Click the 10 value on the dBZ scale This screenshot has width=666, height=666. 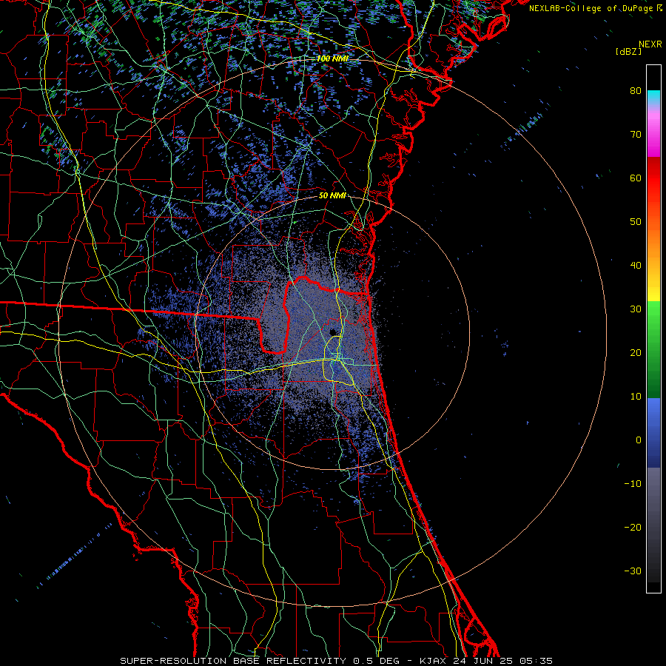(636, 397)
